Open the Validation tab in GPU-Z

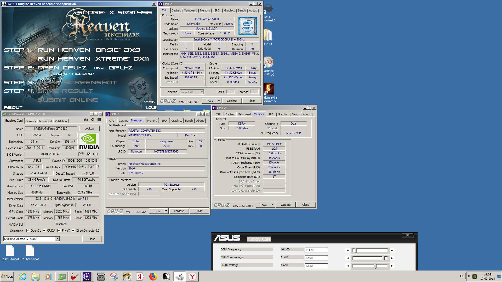pyautogui.click(x=61, y=121)
